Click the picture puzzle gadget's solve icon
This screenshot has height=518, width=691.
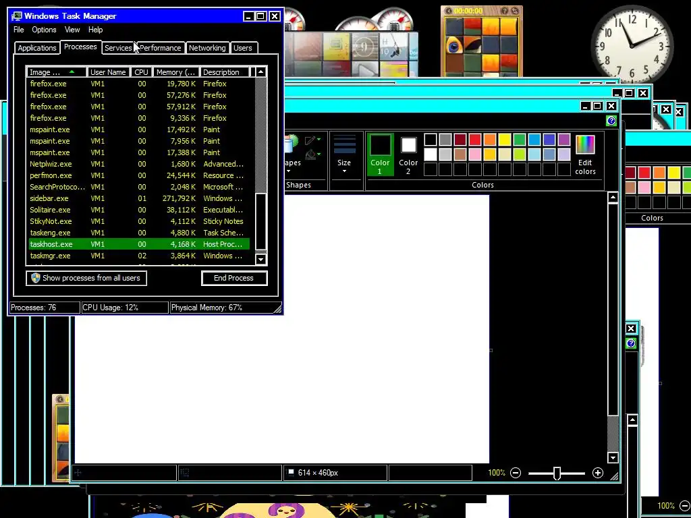(x=514, y=11)
